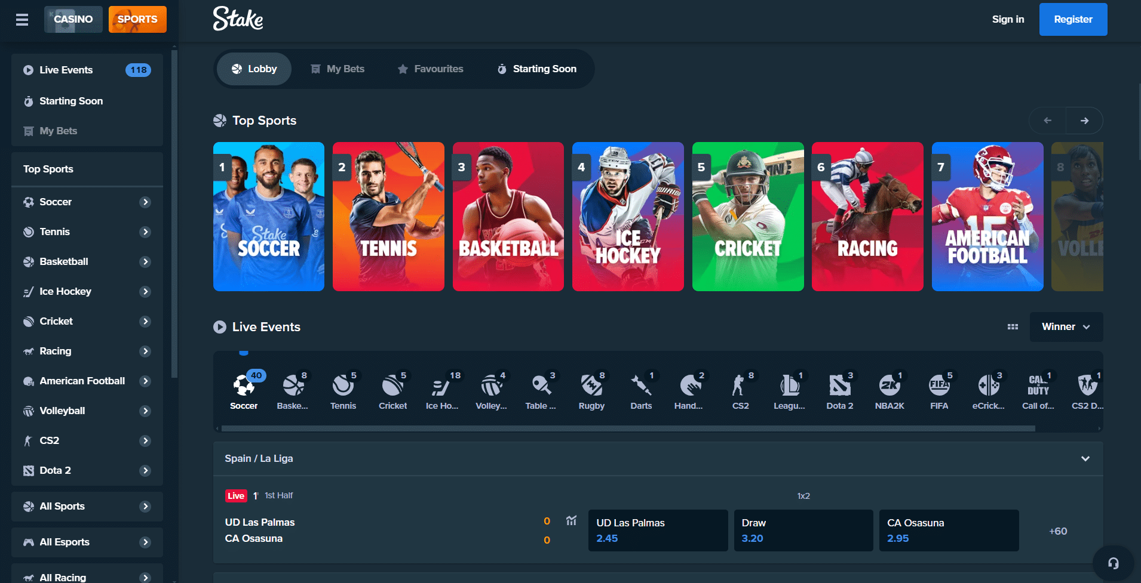Expand Basketball in the sidebar
The width and height of the screenshot is (1141, 583).
(145, 262)
